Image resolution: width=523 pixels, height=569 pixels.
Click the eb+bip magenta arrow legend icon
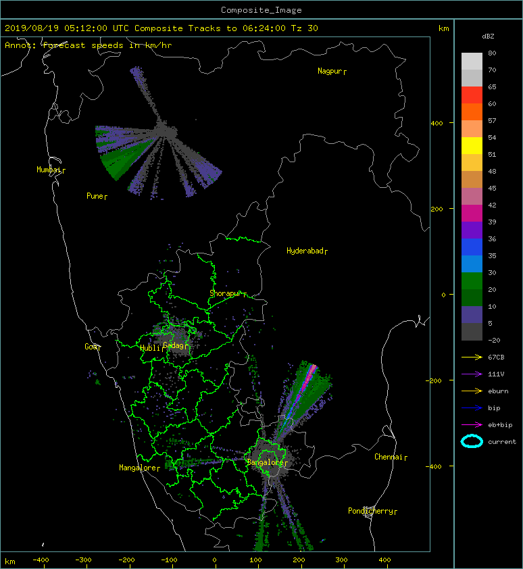point(472,424)
